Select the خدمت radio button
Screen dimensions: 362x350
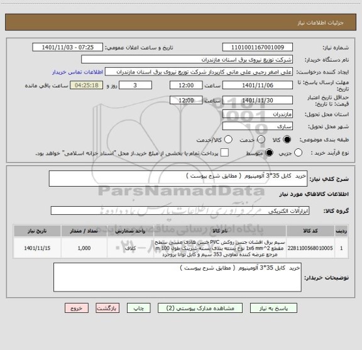tap(261, 139)
